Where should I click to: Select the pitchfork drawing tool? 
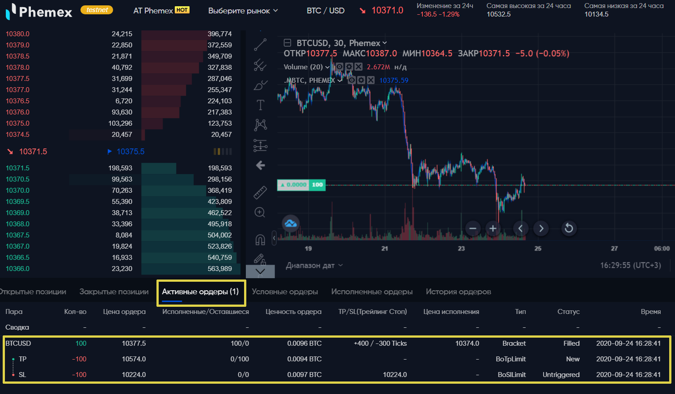(x=260, y=65)
